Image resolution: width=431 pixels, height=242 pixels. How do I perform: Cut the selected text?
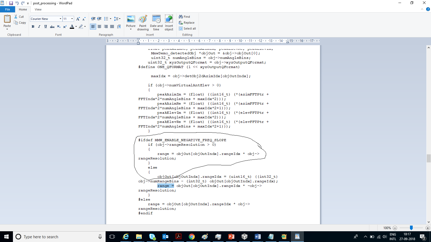[x=19, y=17]
